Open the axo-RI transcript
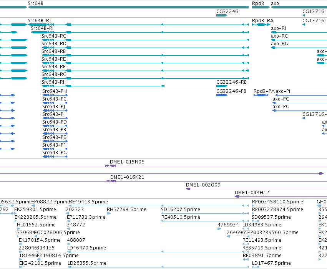This screenshot has height=269, width=327. point(299,32)
